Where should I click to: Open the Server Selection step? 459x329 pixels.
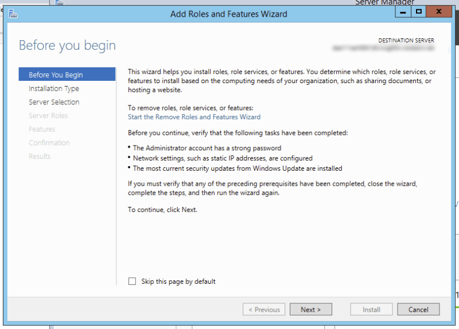tap(54, 102)
